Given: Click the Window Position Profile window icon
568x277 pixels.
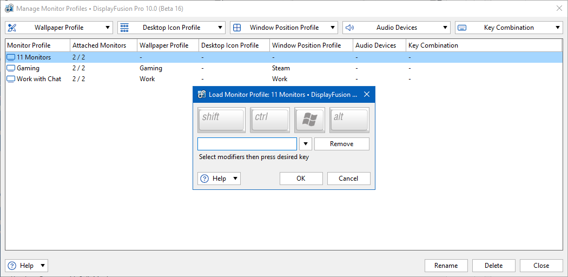Looking at the screenshot, I should [x=237, y=28].
